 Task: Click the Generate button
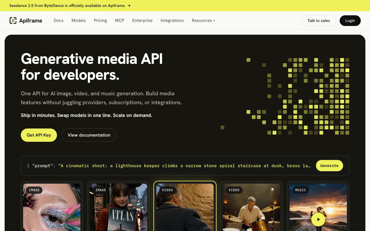tap(329, 166)
